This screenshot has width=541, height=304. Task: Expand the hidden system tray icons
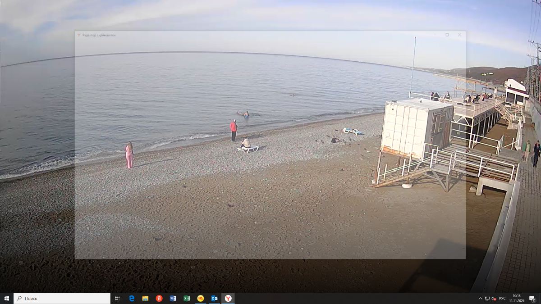480,298
